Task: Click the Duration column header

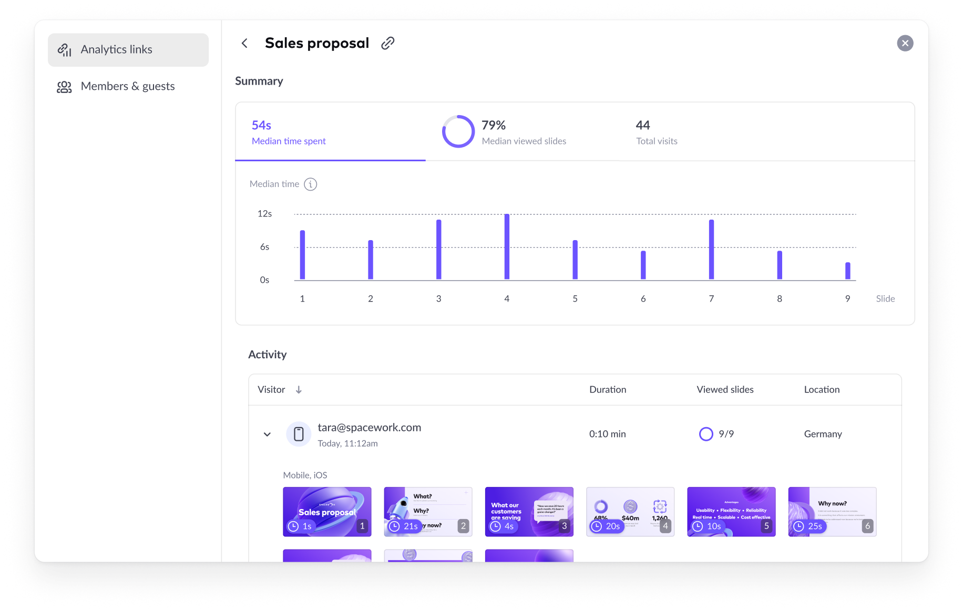Action: coord(608,390)
